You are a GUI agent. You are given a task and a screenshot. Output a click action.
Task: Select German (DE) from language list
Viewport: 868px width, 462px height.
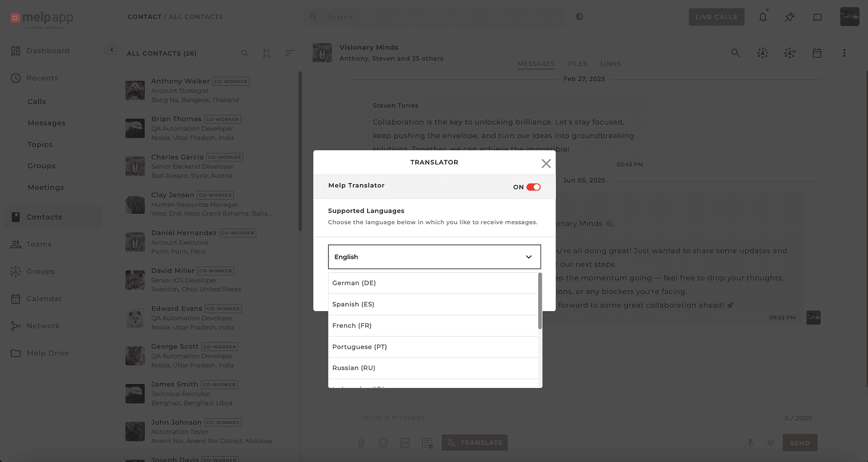point(433,283)
